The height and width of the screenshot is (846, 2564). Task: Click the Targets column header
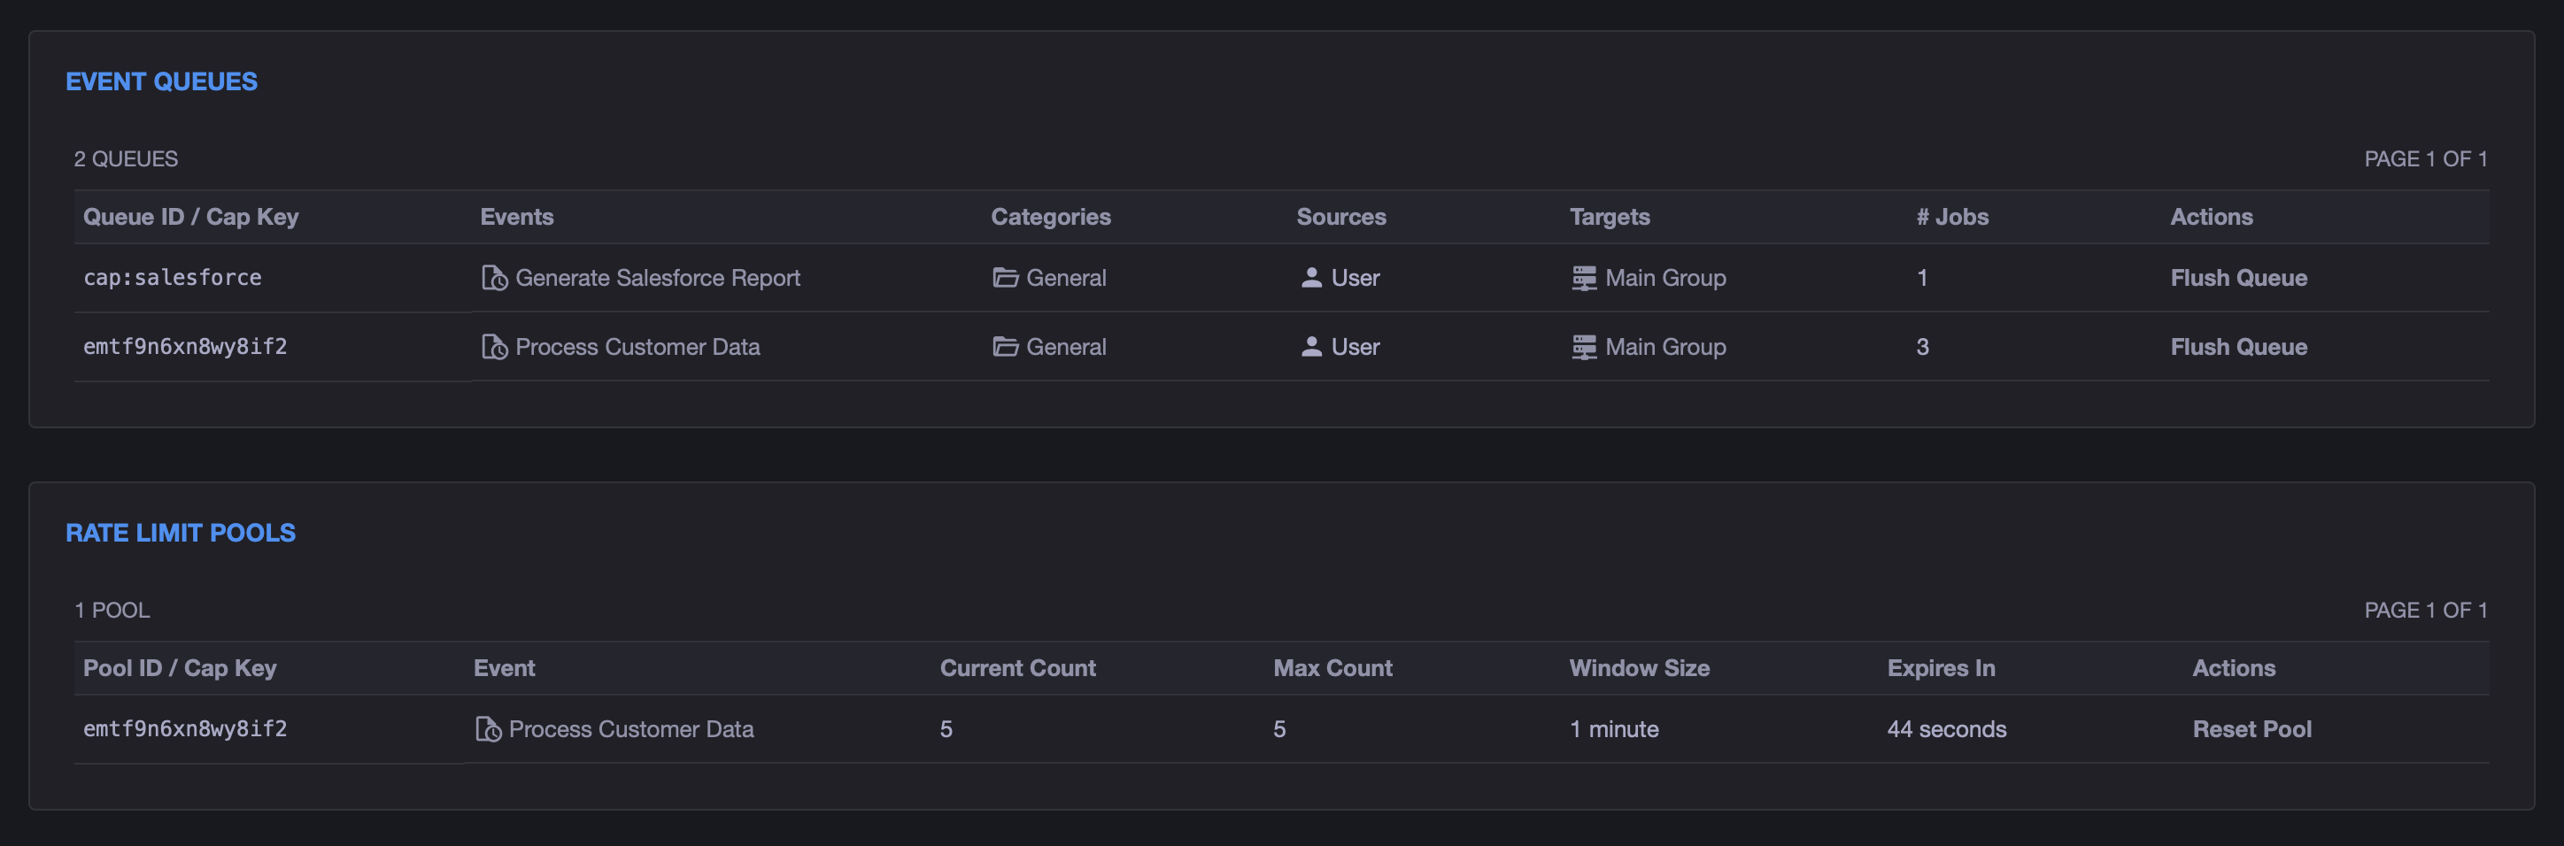pos(1610,217)
